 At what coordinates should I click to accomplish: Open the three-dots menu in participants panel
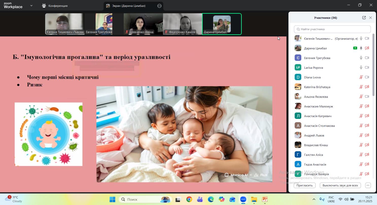tap(368, 185)
